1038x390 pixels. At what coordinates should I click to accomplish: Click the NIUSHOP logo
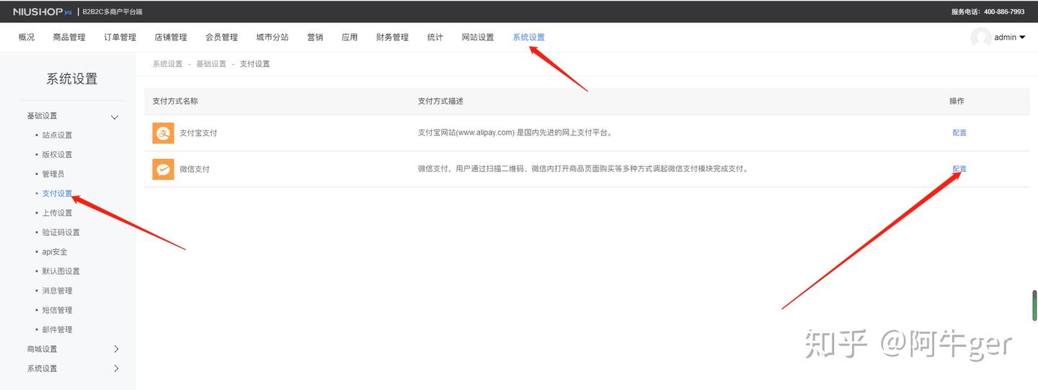coord(43,12)
